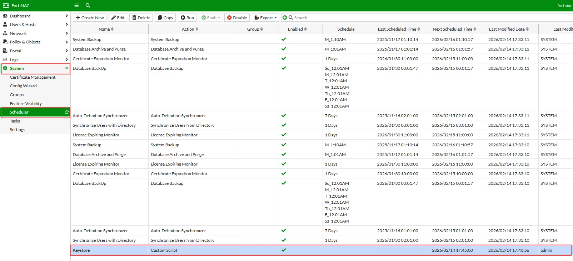This screenshot has width=573, height=261.
Task: Sort by the Enabled column arrows
Action: (x=305, y=29)
